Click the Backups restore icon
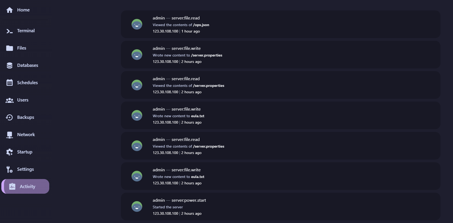453x223 pixels. click(10, 117)
